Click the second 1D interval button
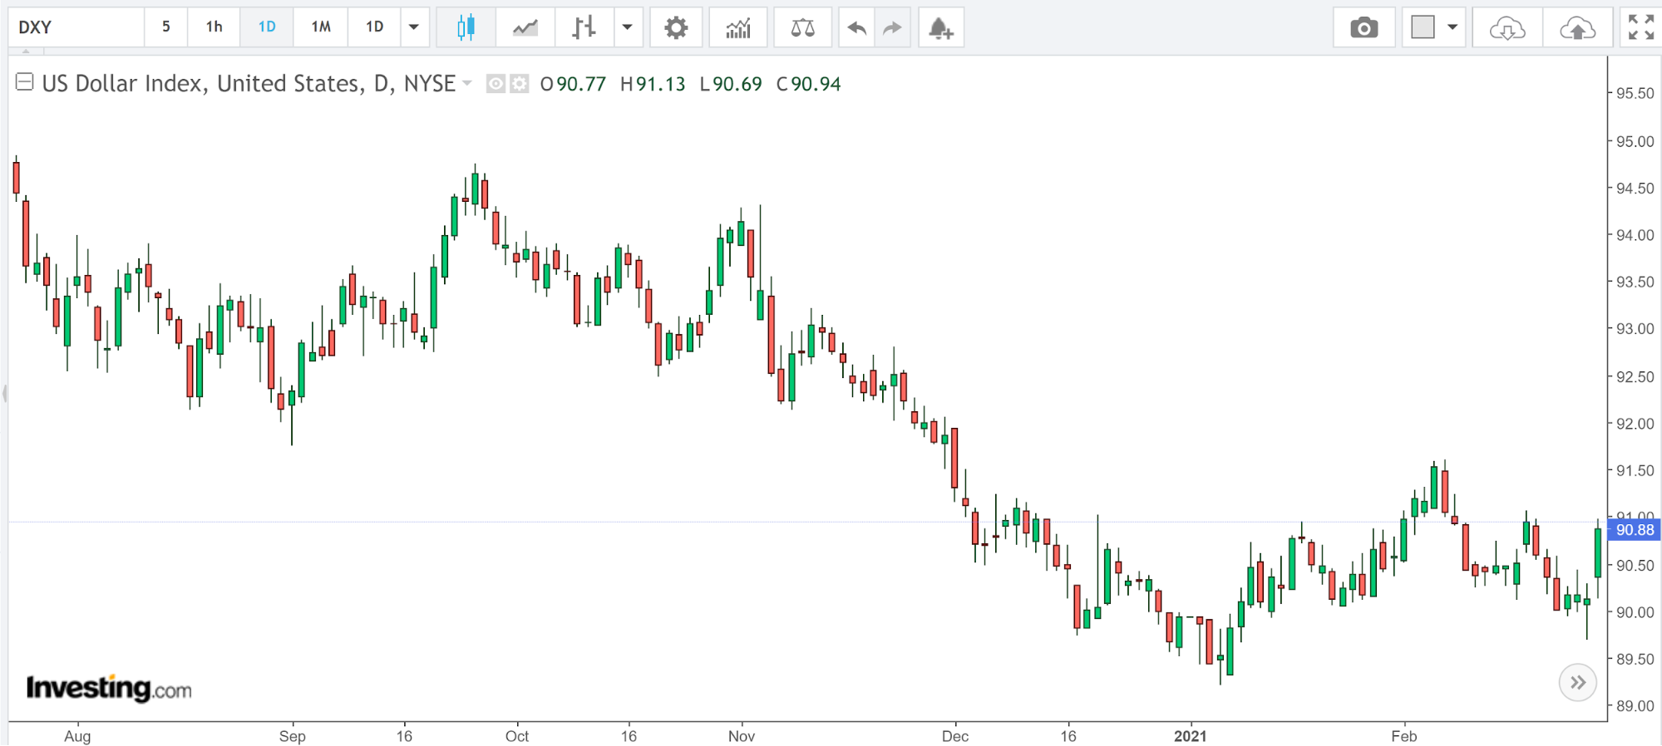The image size is (1662, 746). click(374, 27)
